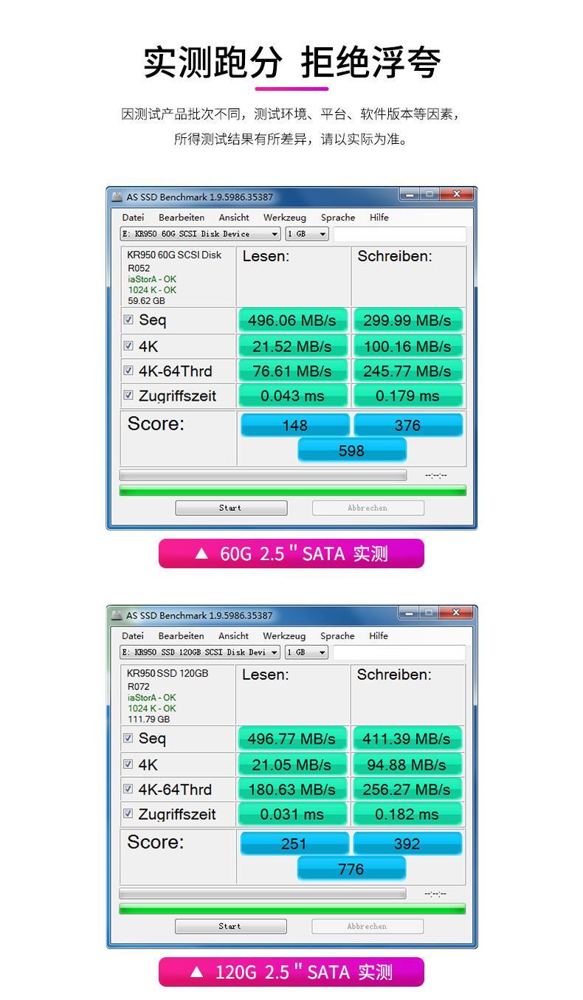Minimize the 120G AS SSD Benchmark window
The height and width of the screenshot is (1000, 583).
pyautogui.click(x=410, y=613)
